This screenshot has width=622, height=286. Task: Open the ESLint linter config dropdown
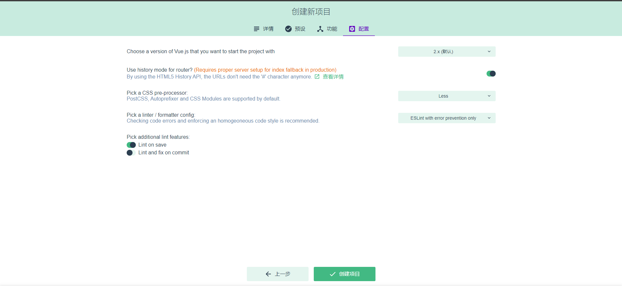point(447,118)
